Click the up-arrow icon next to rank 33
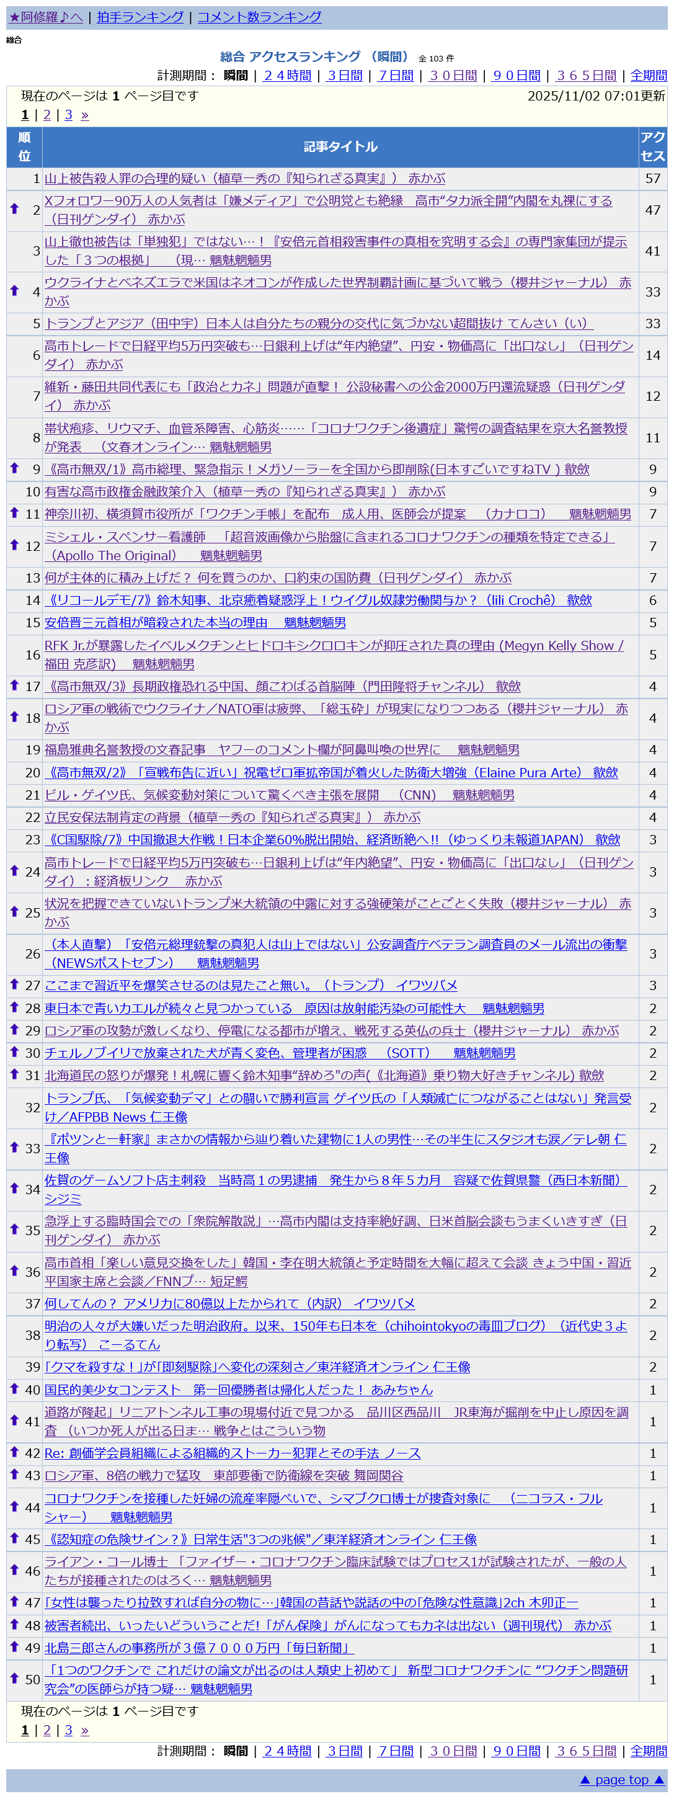 (x=14, y=1147)
